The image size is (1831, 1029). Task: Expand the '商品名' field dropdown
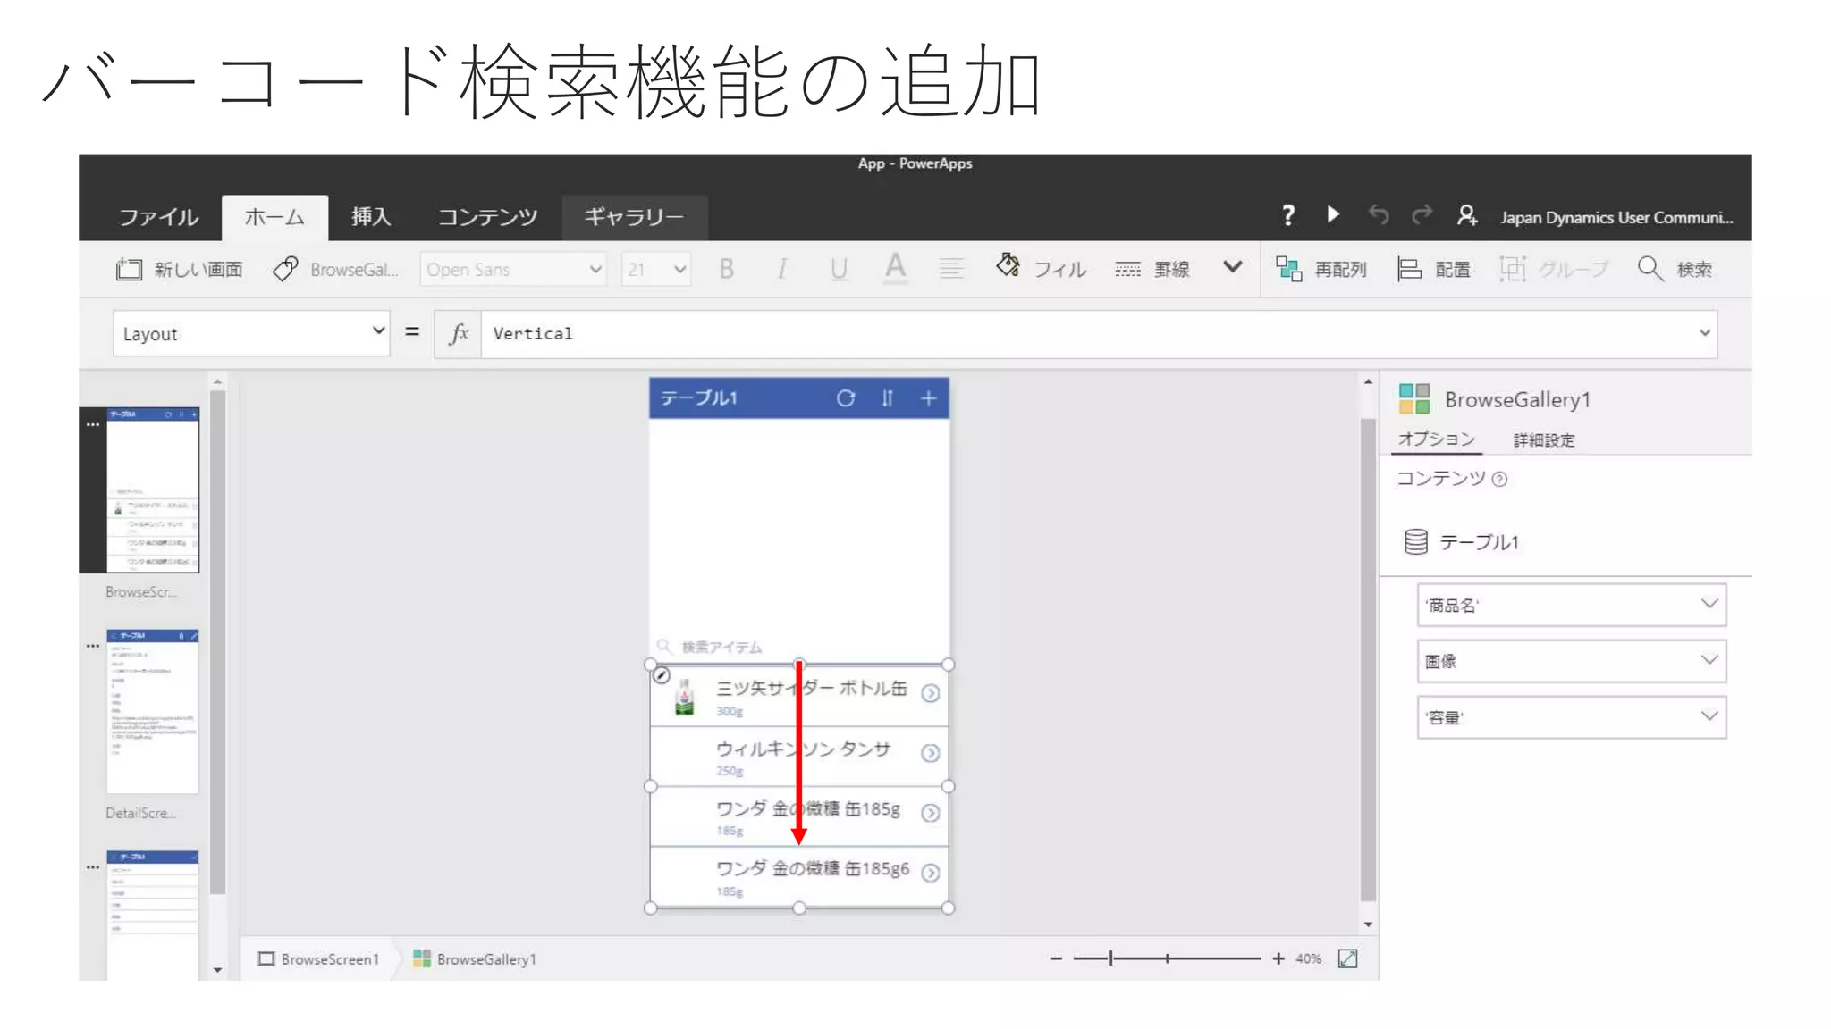pyautogui.click(x=1709, y=605)
